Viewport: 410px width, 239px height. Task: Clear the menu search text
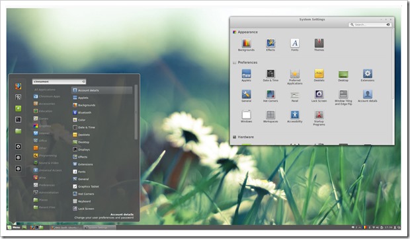[84, 82]
